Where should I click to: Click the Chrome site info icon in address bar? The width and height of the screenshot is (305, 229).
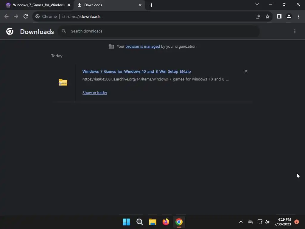pos(38,17)
